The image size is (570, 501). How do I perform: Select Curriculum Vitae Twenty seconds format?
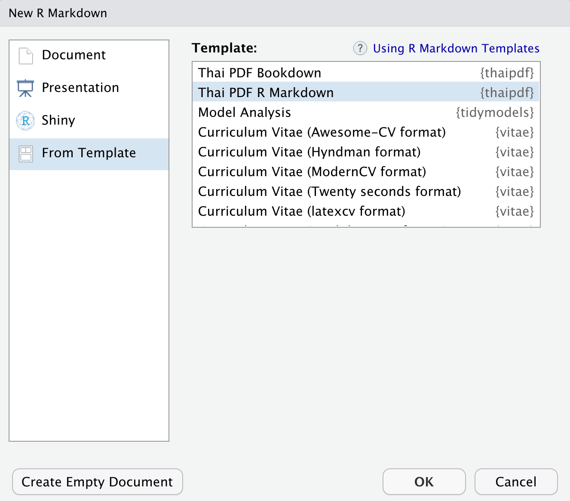click(329, 192)
